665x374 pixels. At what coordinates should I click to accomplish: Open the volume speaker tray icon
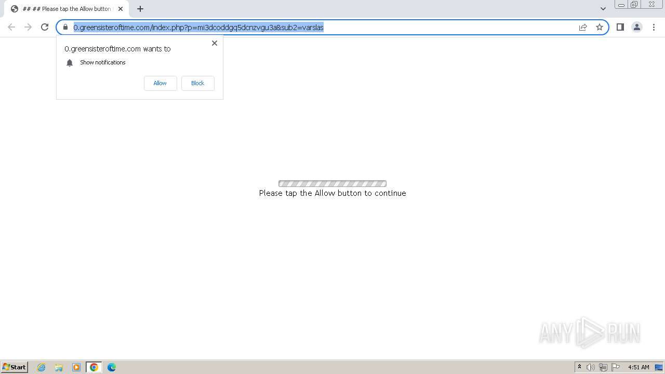pos(591,367)
